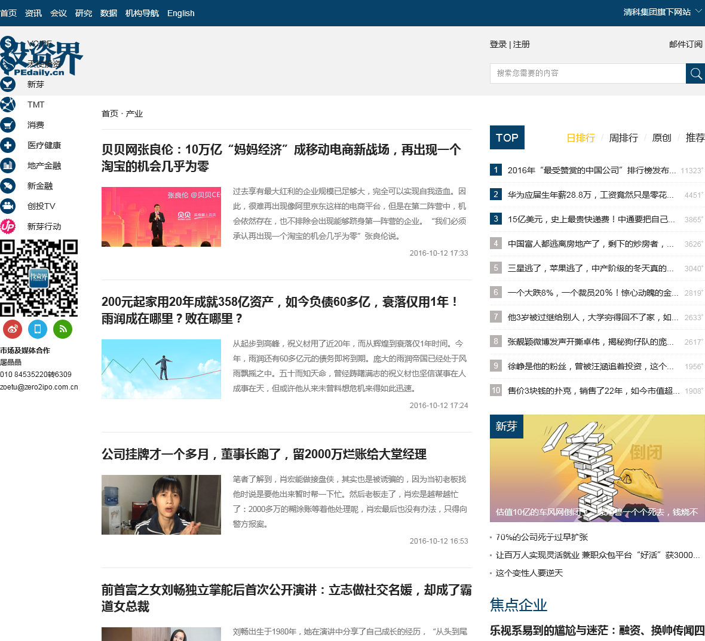Image resolution: width=705 pixels, height=641 pixels.
Task: Focus the 搜索您需要的内容 search field
Action: pos(588,73)
